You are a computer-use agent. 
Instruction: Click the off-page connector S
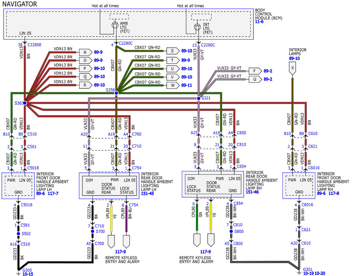click(173, 51)
